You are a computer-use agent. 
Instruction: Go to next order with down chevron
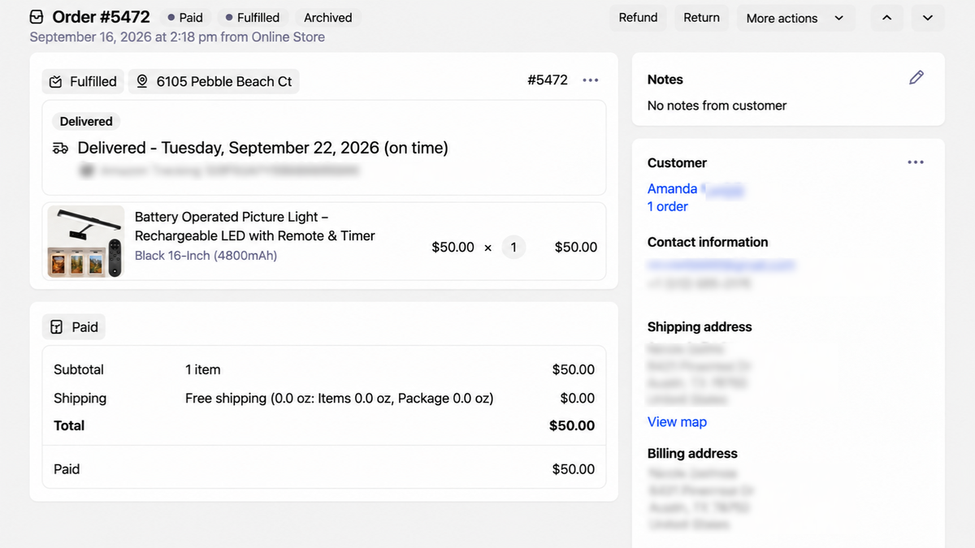(928, 18)
